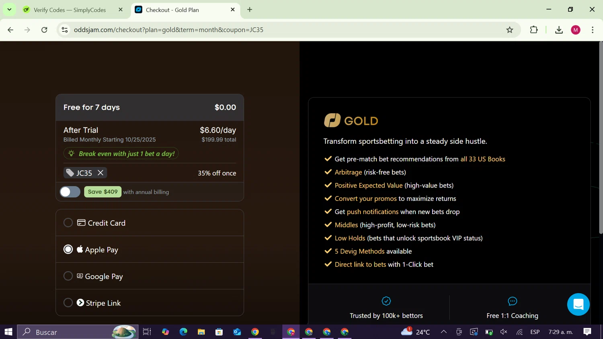Image resolution: width=603 pixels, height=339 pixels.
Task: Open Windows Start menu
Action: pyautogui.click(x=8, y=332)
